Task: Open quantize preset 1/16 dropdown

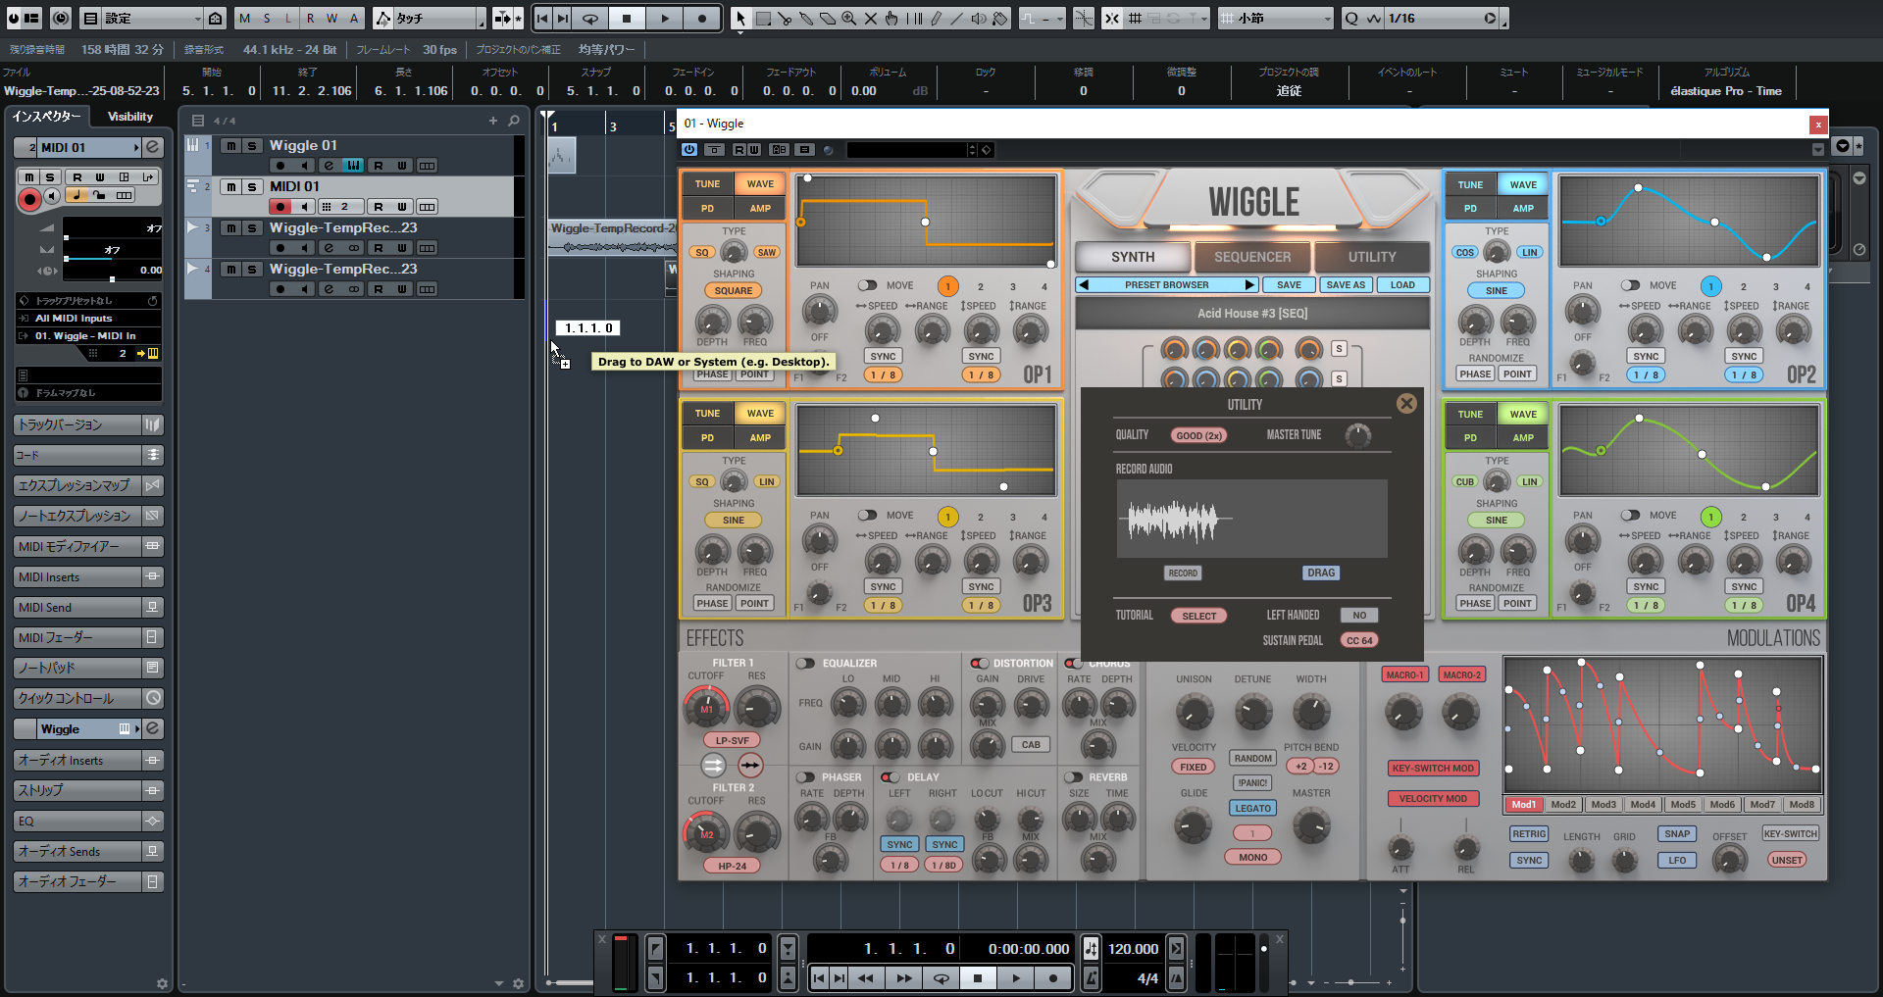Action: coord(1442,18)
